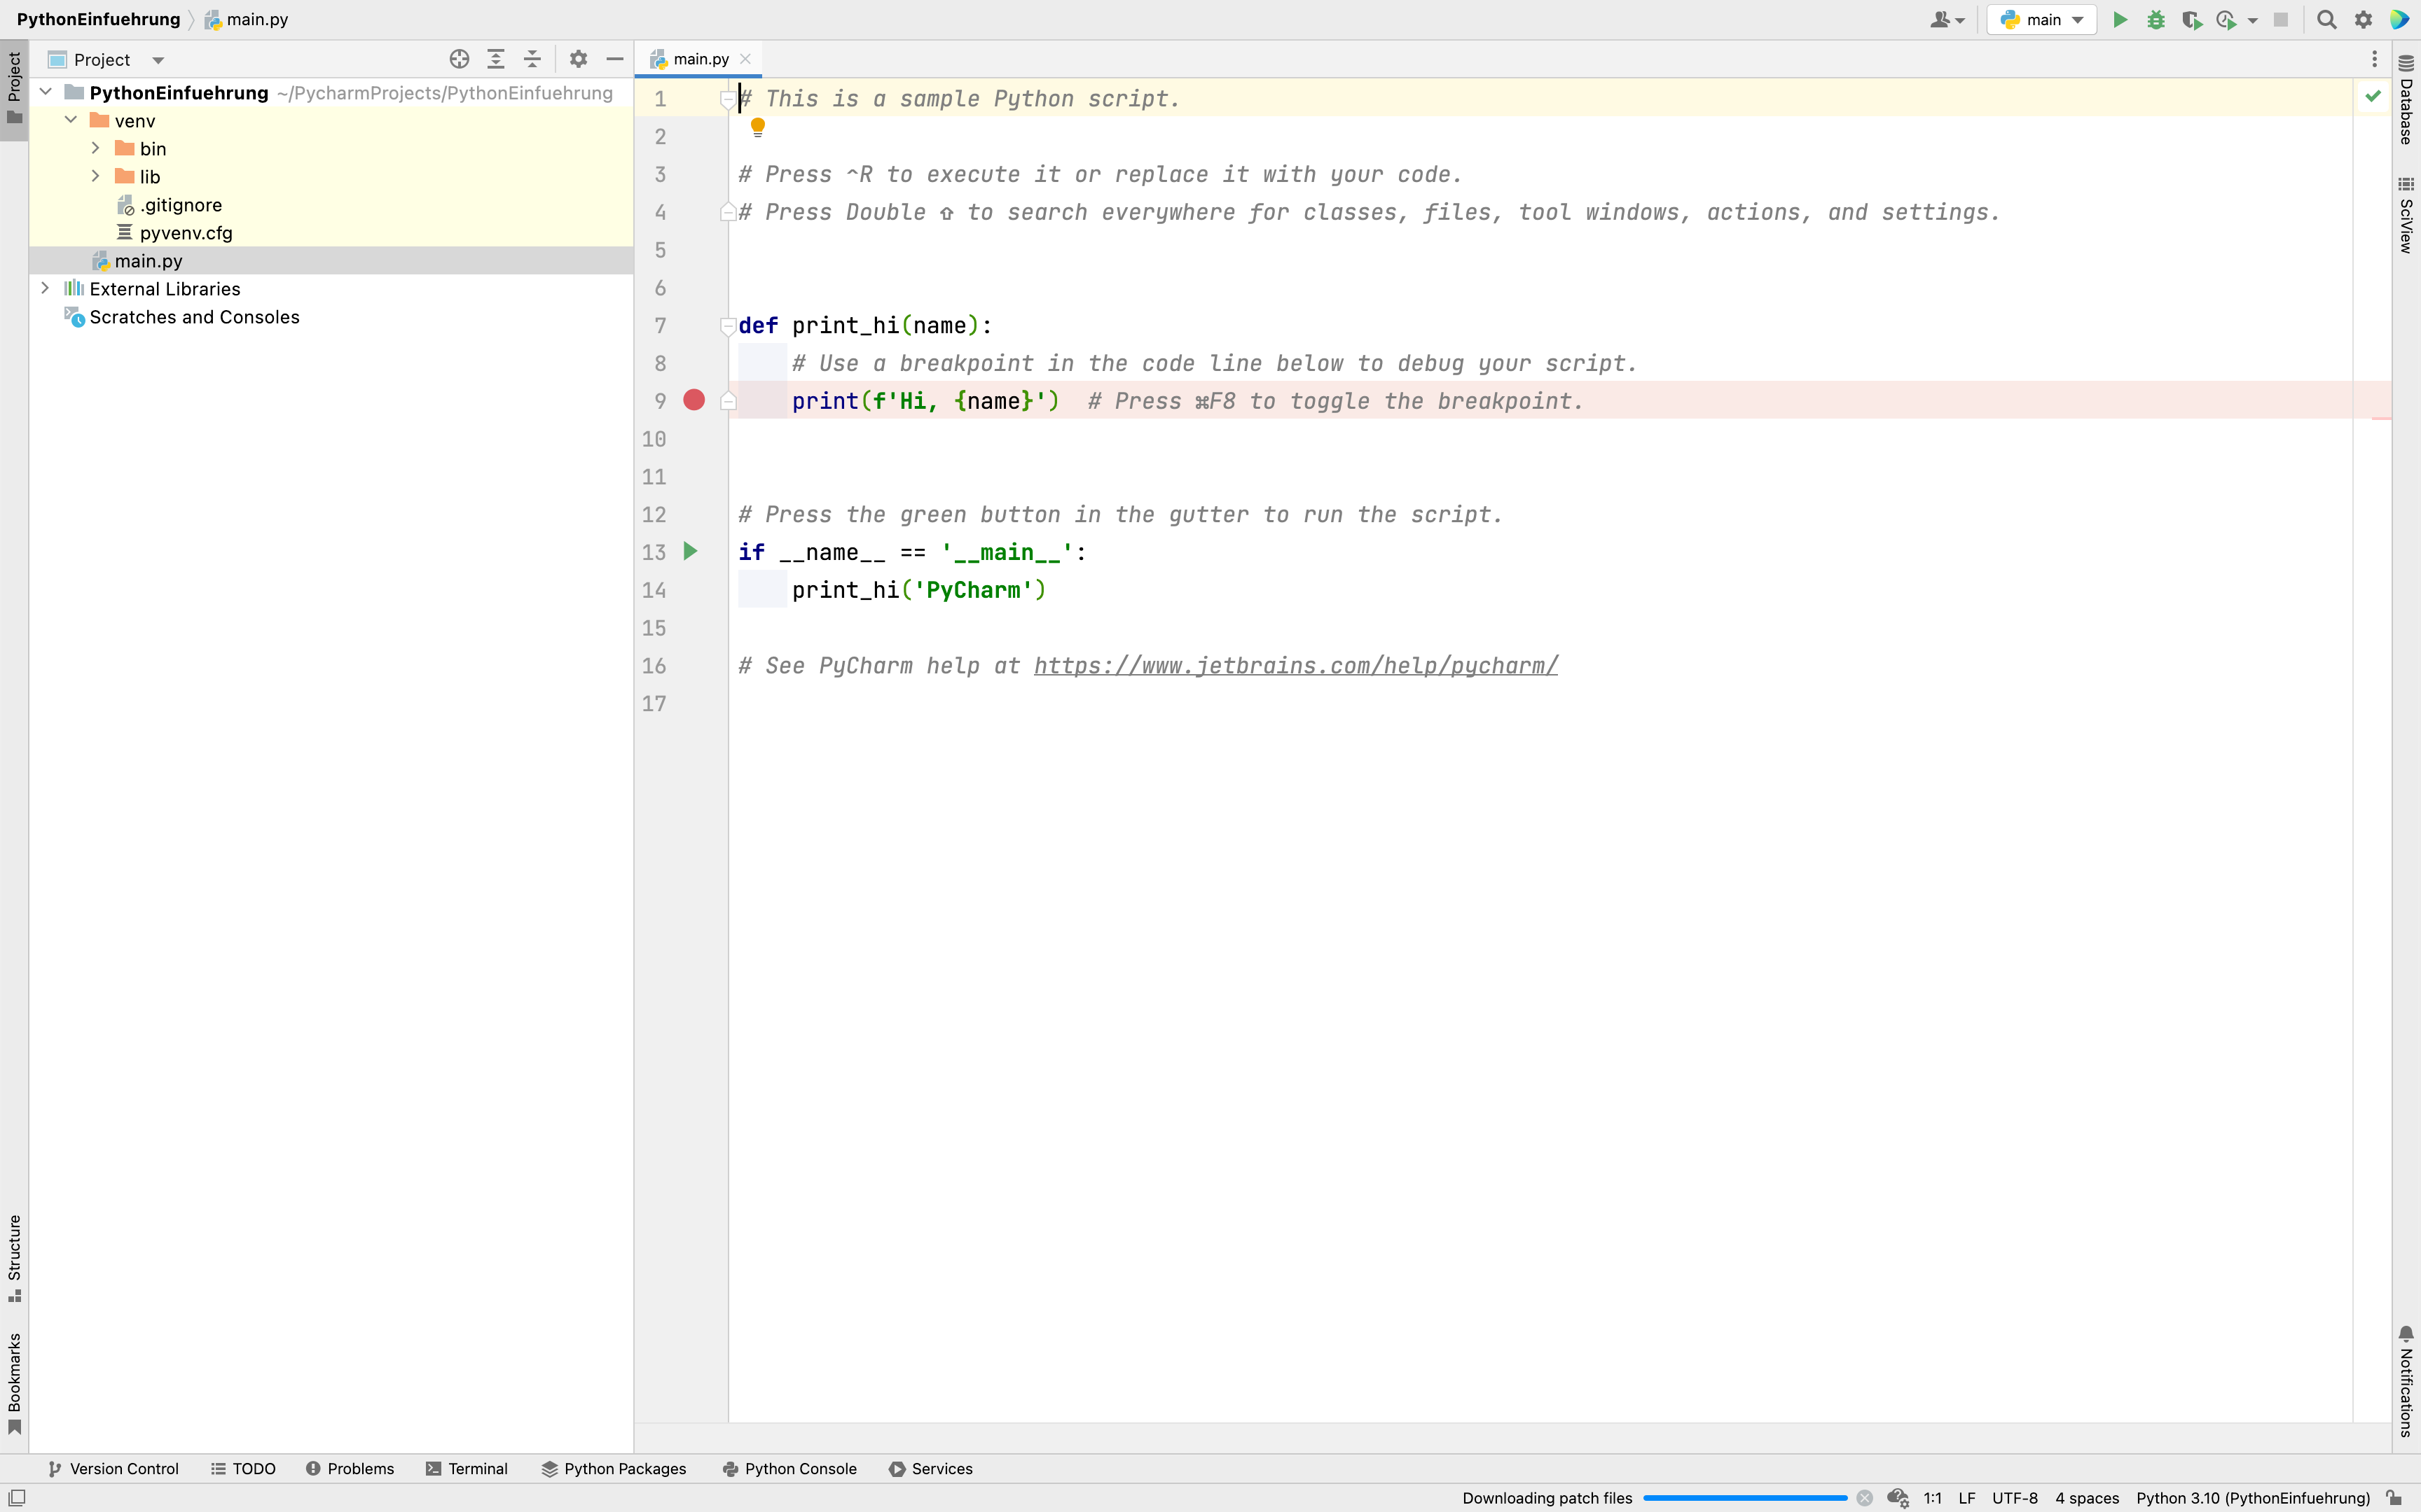Screen dimensions: 2421x1512
Task: Click gutter run arrow at line 13
Action: (690, 551)
